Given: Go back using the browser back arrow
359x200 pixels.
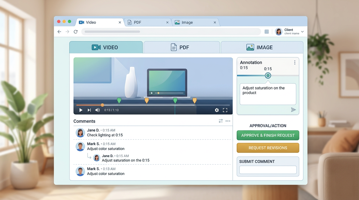Looking at the screenshot, I should pos(59,32).
